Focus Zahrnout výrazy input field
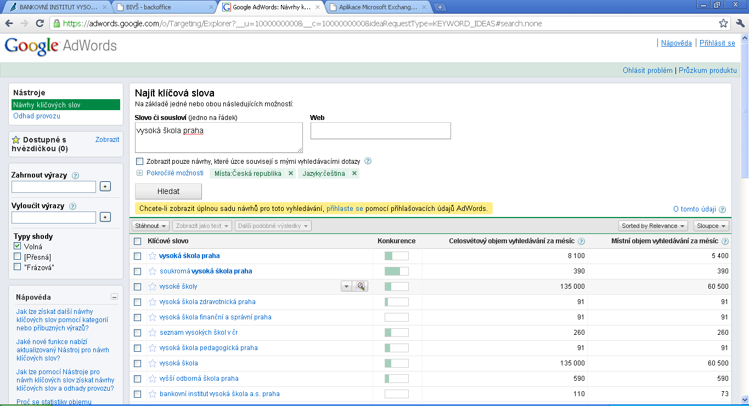Viewport: 749px width, 406px height. tap(54, 187)
